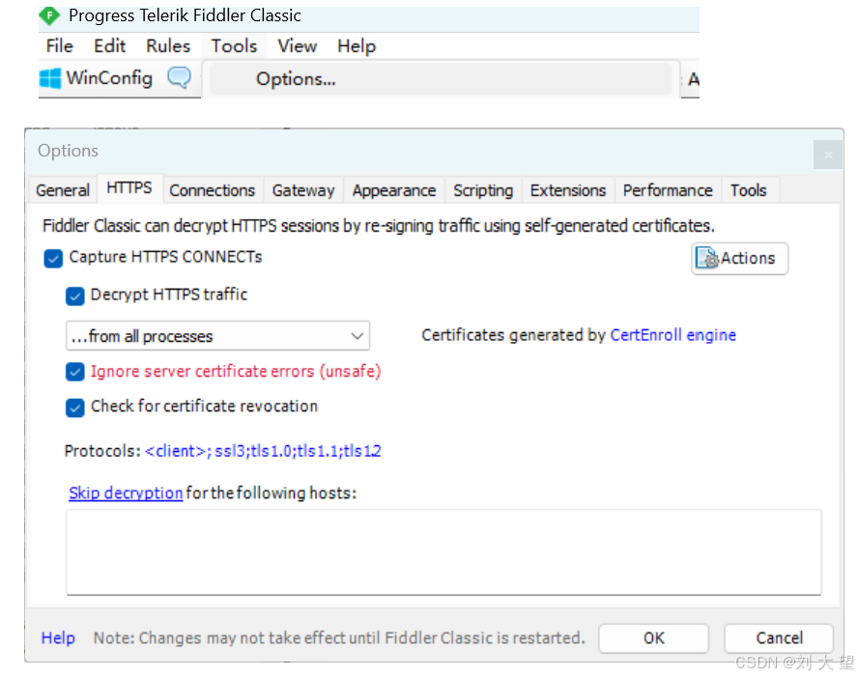
Task: Open the View menu
Action: coord(298,46)
